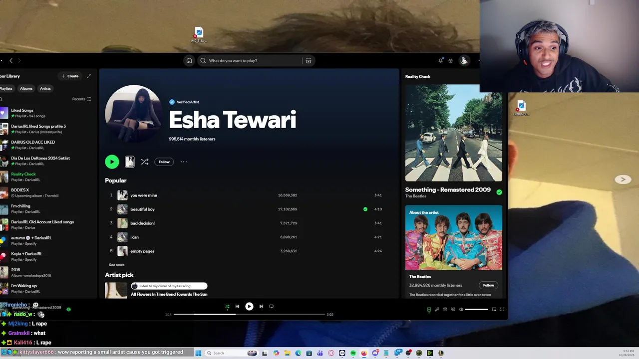Toggle saved checkmark for Something - Remastered 2009
This screenshot has height=359, width=639.
[x=499, y=192]
